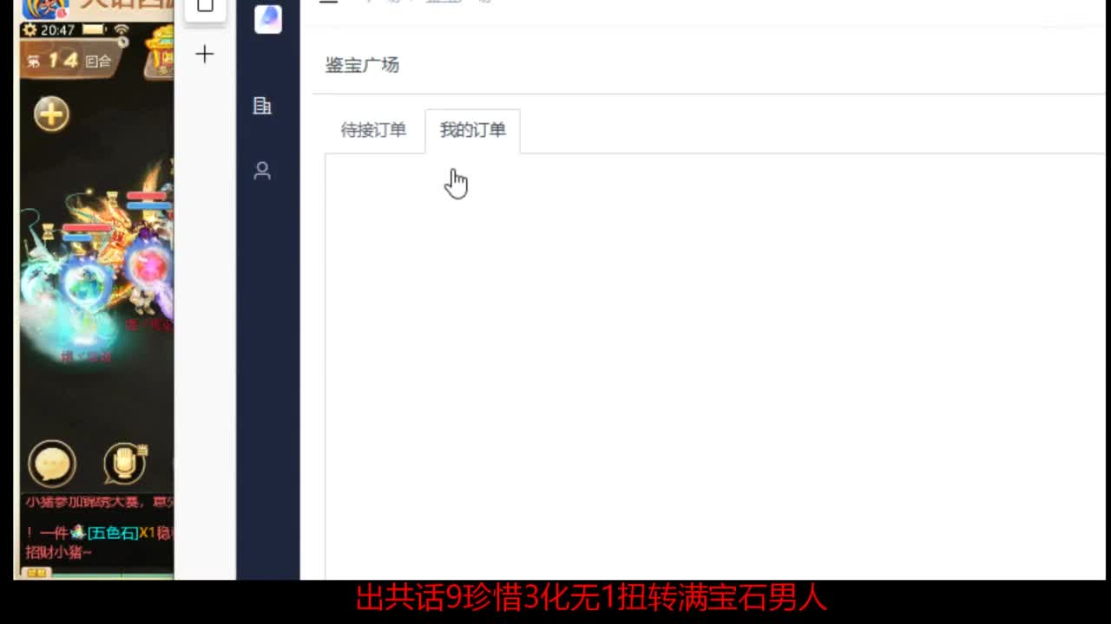Select the building icon in the dark sidebar
Screen dimensions: 1111x624
point(261,106)
